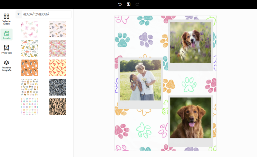The image size is (257, 157).
Task: Choose the cartoon animal faces background
Action: tap(30, 87)
